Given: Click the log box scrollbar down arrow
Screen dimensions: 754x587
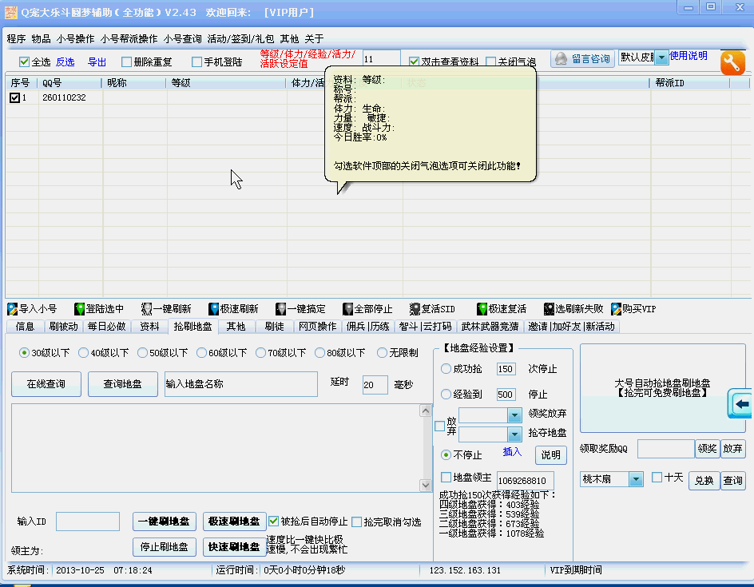Looking at the screenshot, I should (426, 485).
